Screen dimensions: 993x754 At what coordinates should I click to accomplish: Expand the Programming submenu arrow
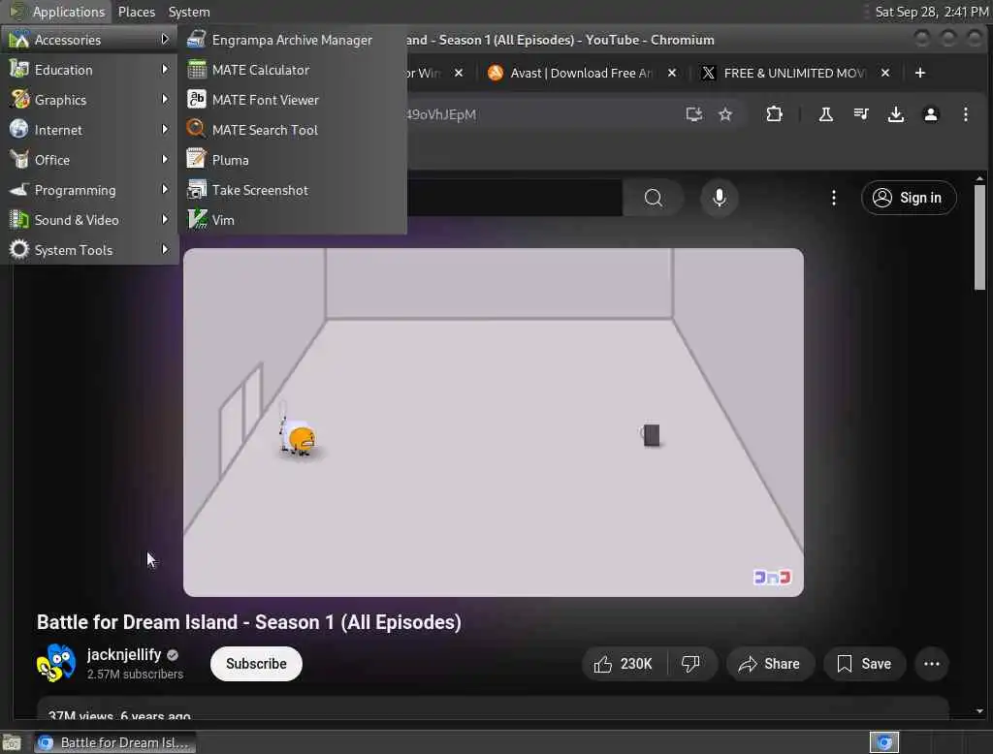[165, 189]
